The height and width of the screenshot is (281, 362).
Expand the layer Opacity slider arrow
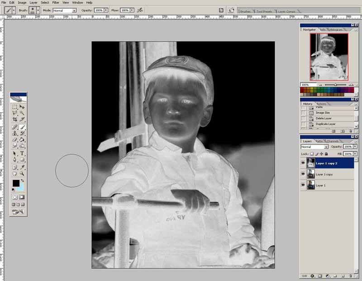(355, 147)
